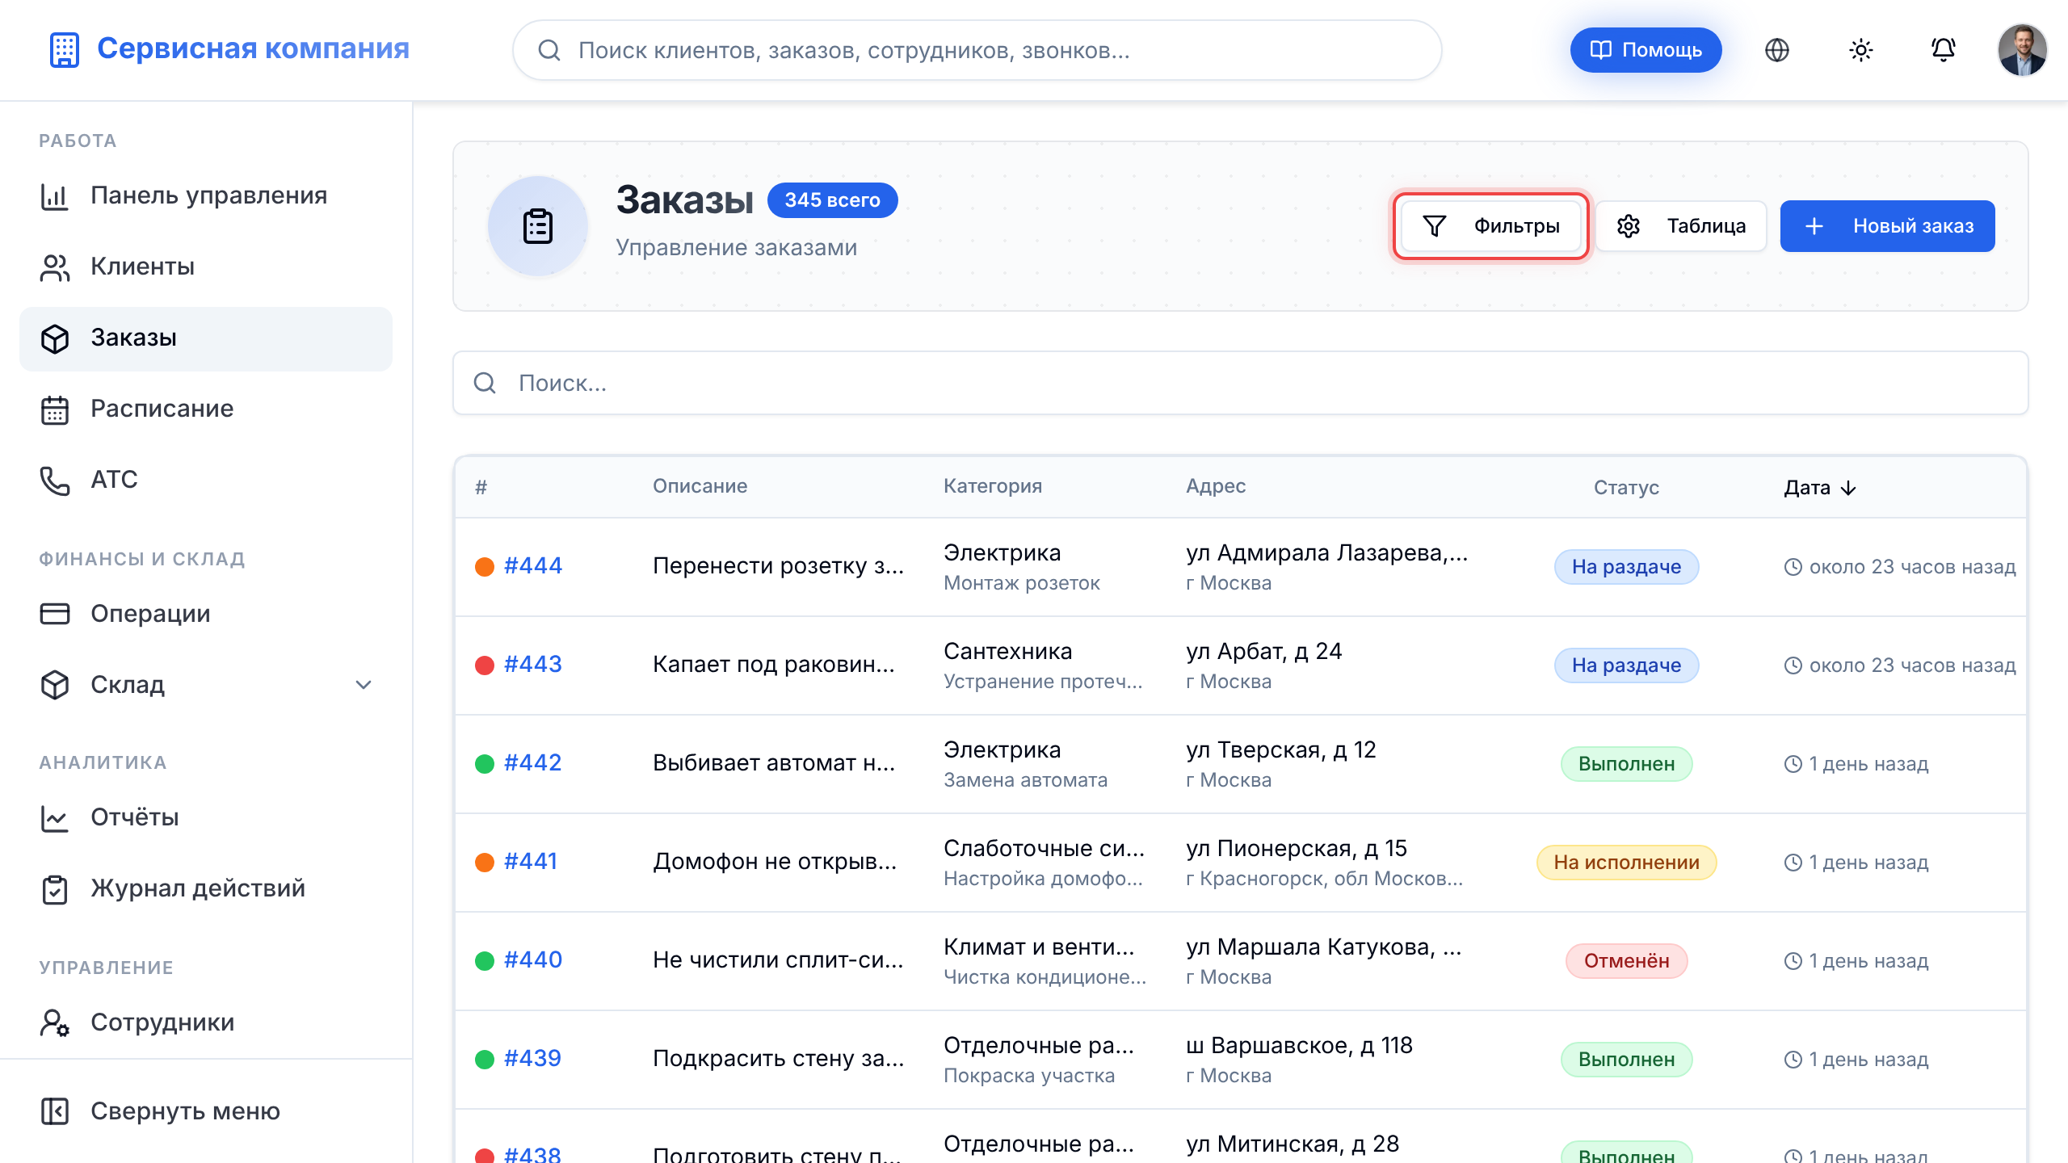Screen dimensions: 2068x1163
Task: Select Заказы sidebar item
Action: coord(206,338)
